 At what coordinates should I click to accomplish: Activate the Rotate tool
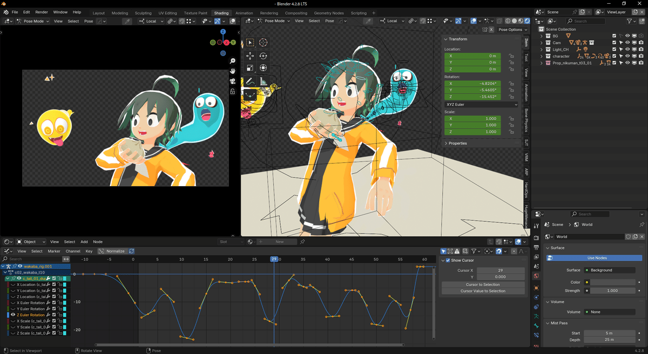pyautogui.click(x=264, y=56)
